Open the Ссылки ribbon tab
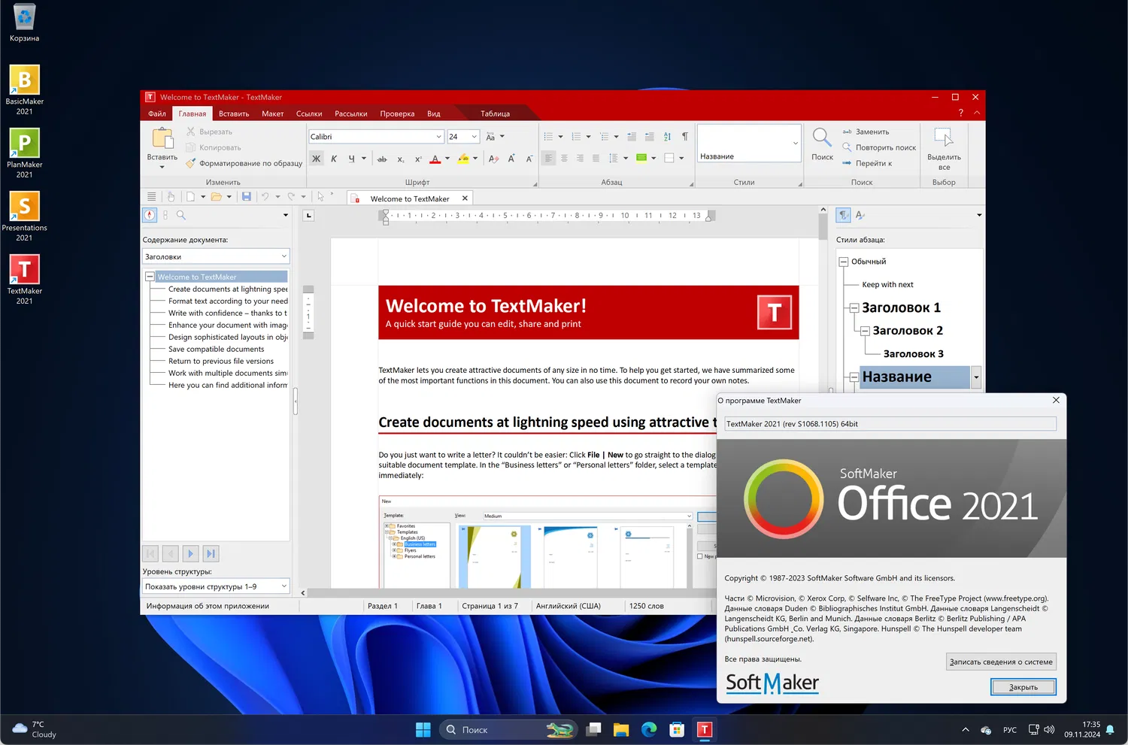This screenshot has width=1128, height=745. tap(309, 114)
